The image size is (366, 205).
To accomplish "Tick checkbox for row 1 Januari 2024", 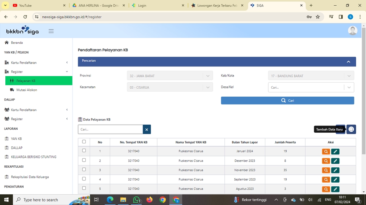I will pos(84,151).
